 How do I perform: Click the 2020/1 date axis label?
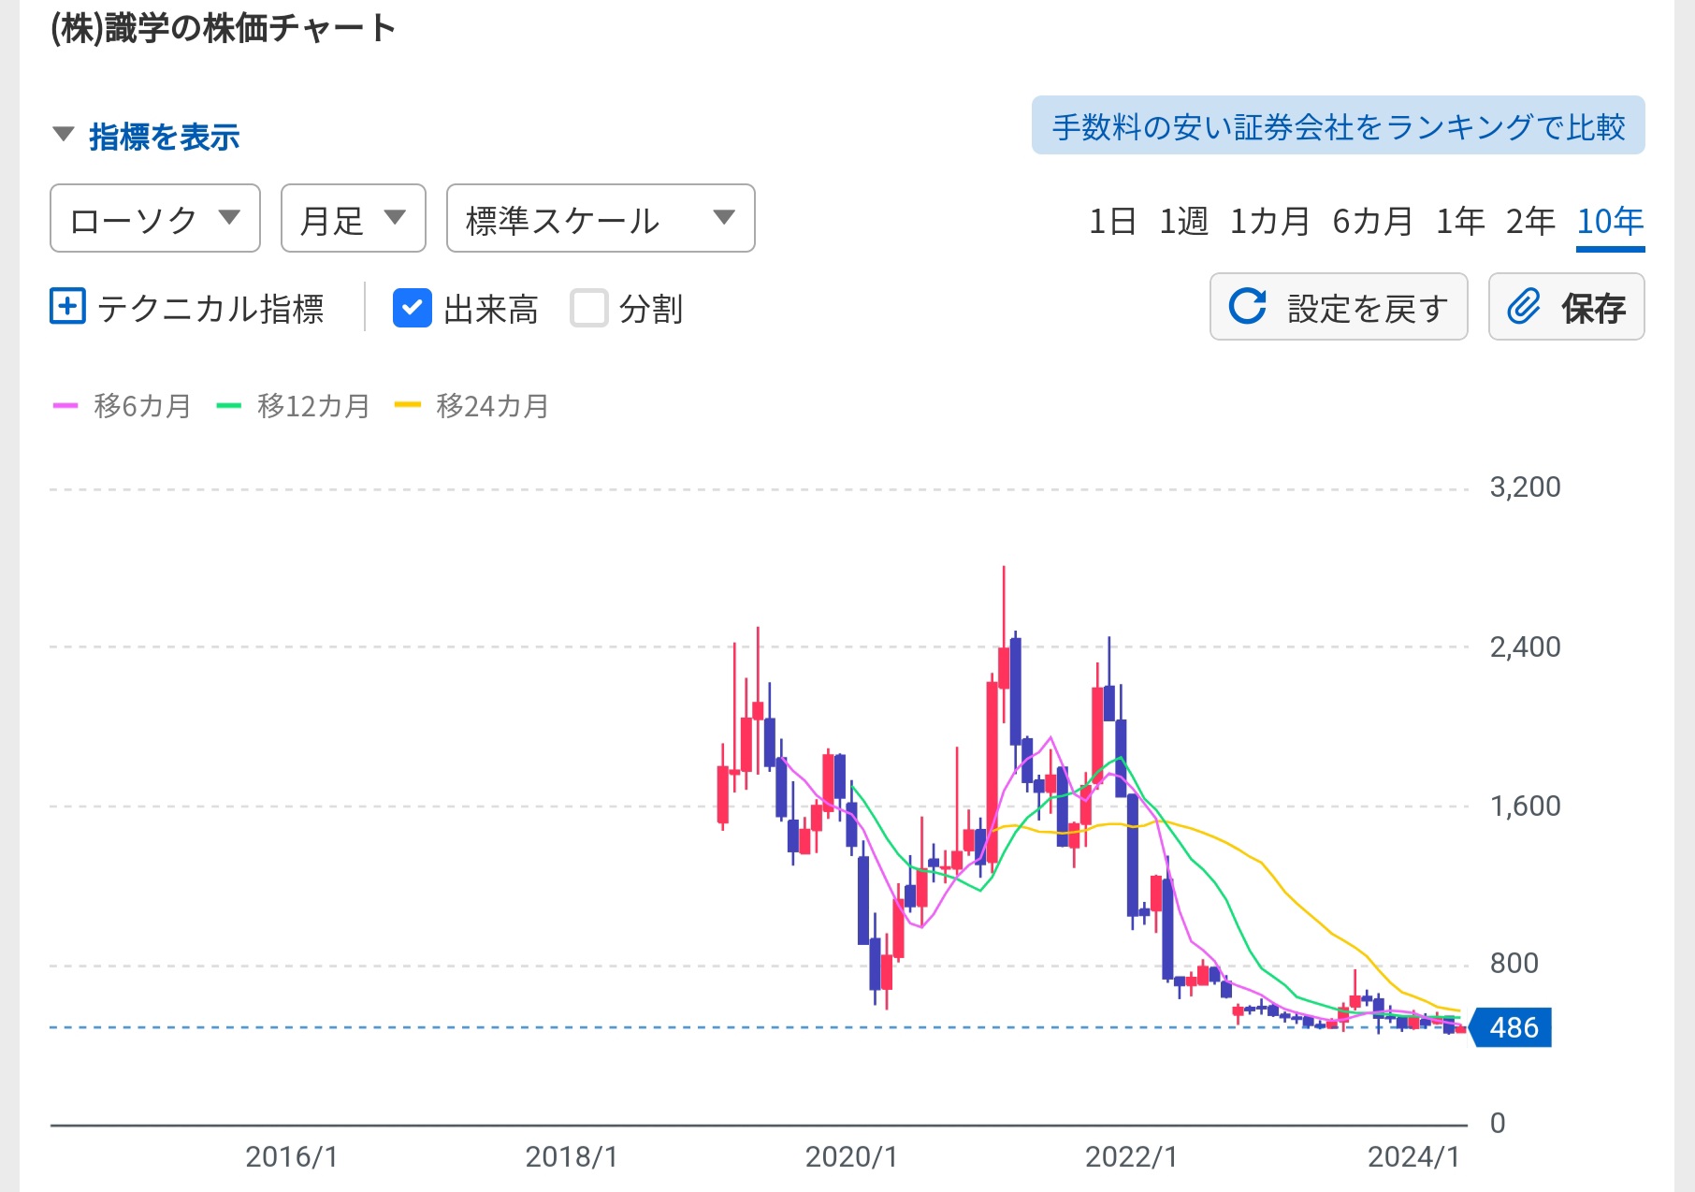tap(851, 1157)
